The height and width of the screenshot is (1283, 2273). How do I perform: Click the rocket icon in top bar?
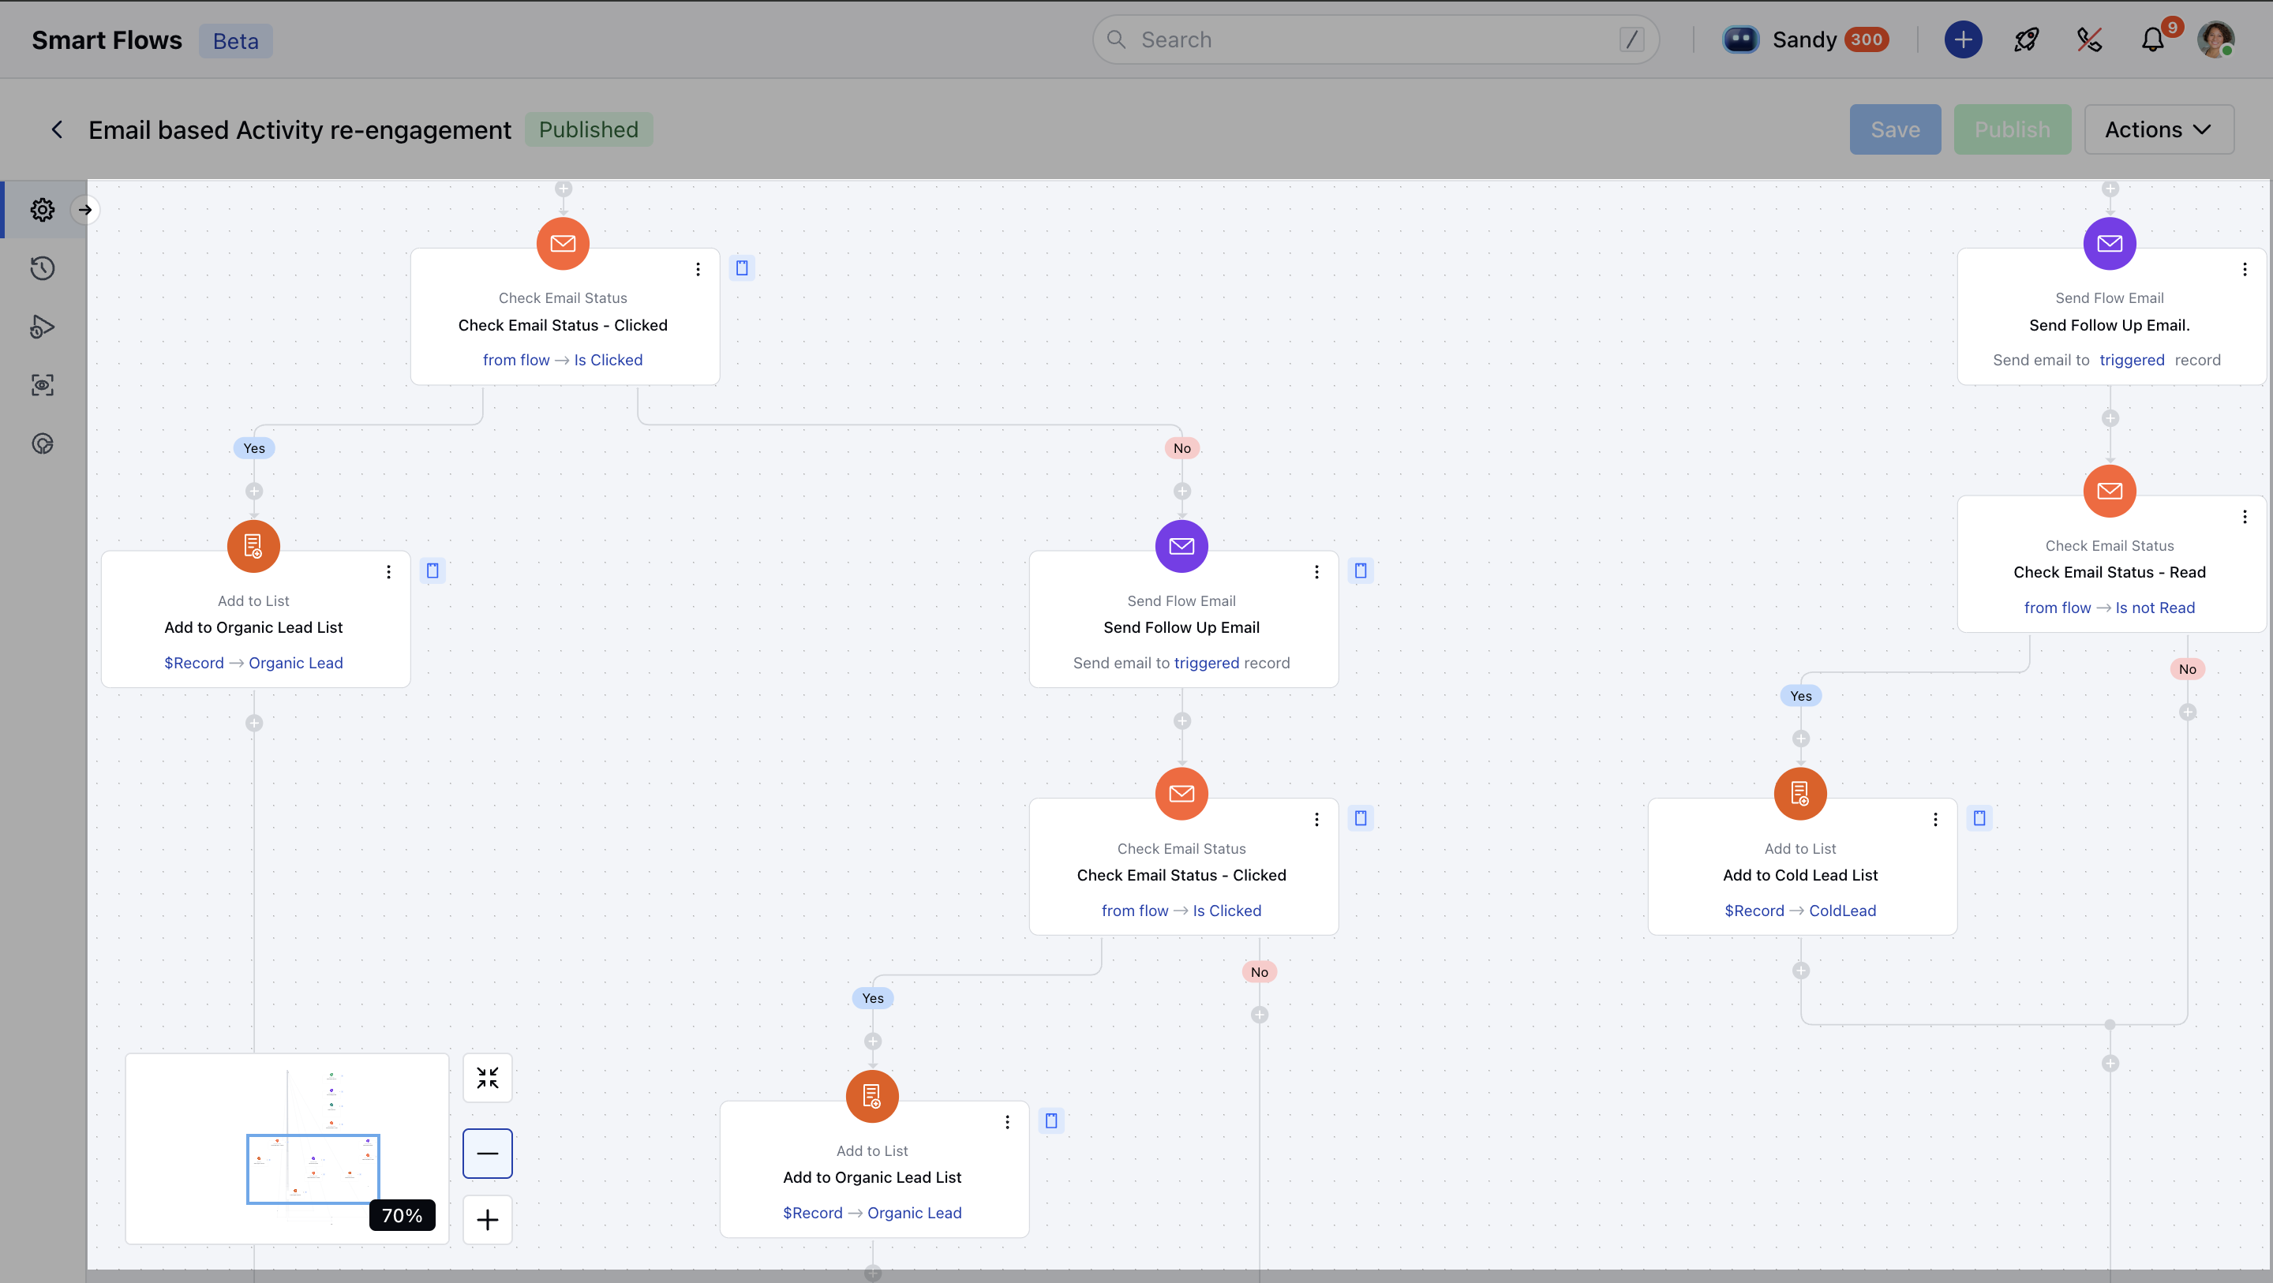click(x=2026, y=39)
